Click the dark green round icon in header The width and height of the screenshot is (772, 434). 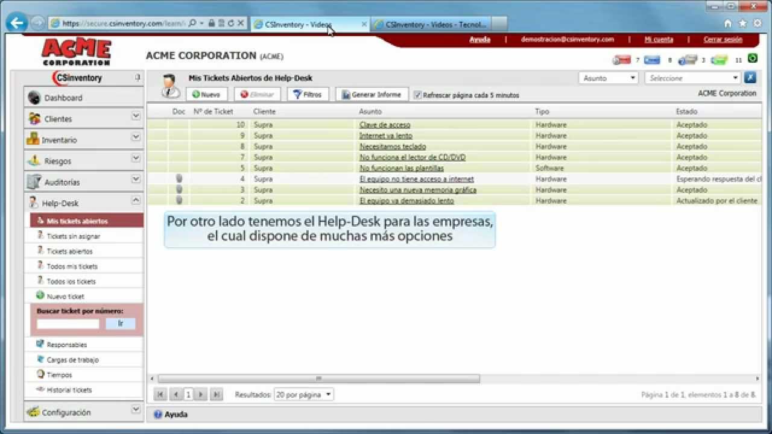pos(752,58)
